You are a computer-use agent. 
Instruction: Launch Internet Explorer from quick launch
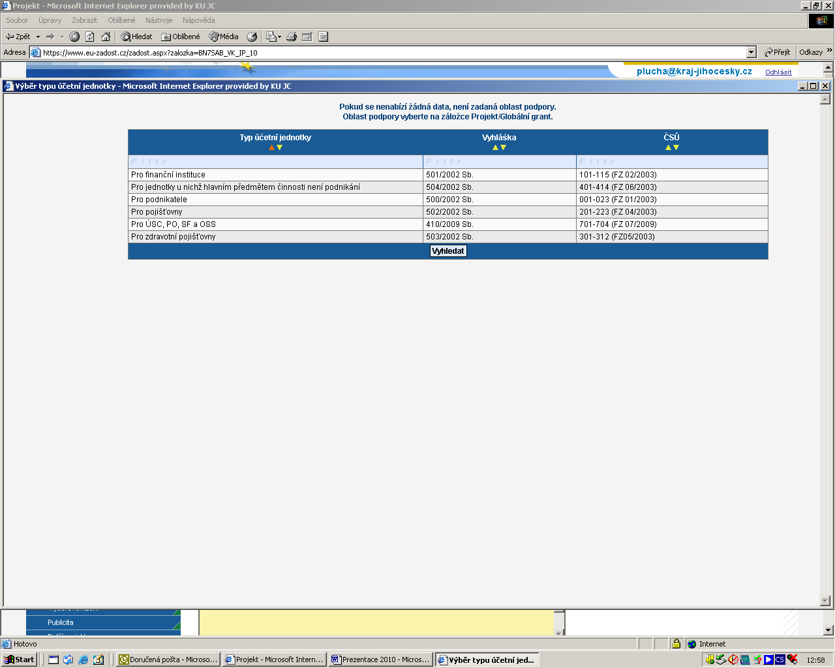(83, 660)
